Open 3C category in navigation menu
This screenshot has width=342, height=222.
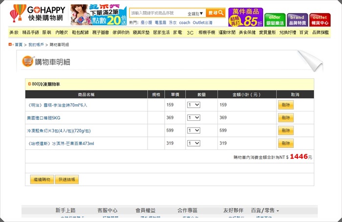coord(190,32)
